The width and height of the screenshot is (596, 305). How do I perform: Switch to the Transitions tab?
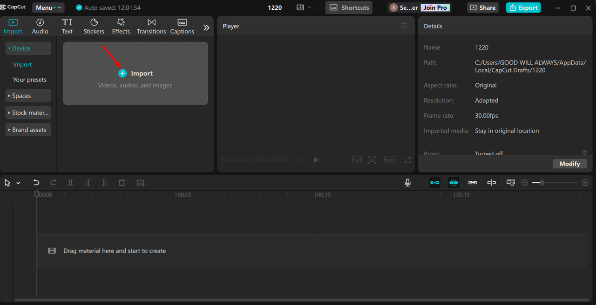point(151,27)
